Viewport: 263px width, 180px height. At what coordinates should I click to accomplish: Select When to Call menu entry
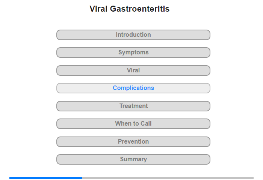(x=133, y=124)
